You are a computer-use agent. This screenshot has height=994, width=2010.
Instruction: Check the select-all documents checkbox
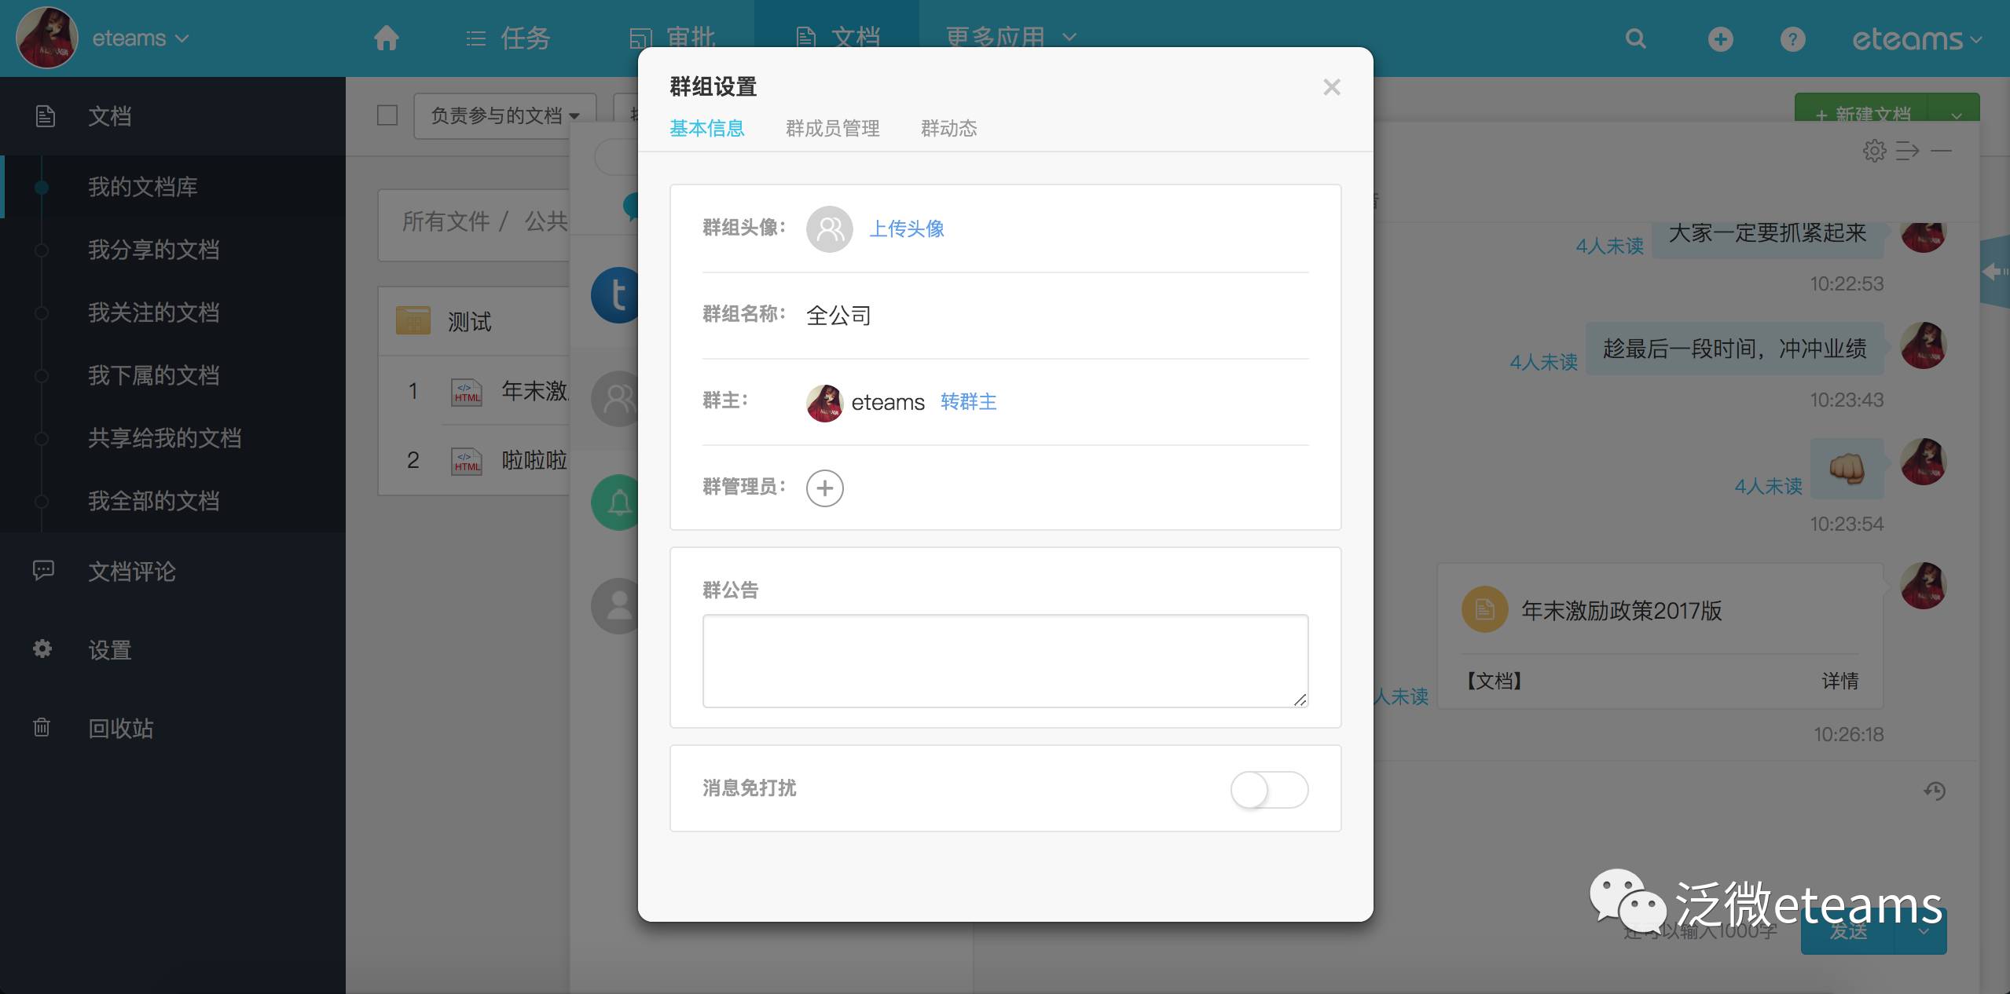[387, 115]
